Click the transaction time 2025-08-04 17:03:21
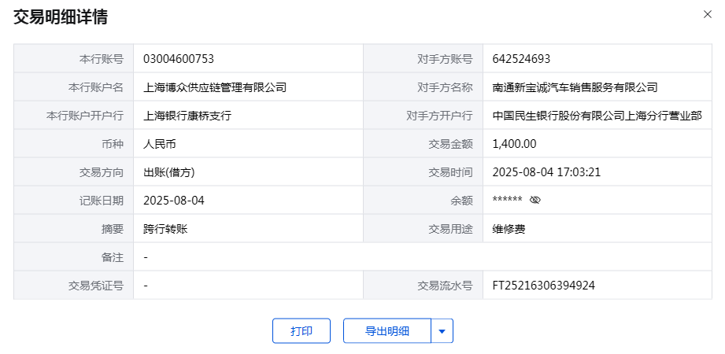 click(546, 172)
